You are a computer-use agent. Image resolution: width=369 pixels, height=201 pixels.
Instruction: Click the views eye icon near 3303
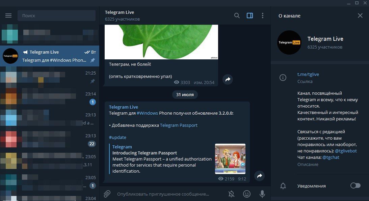[176, 82]
